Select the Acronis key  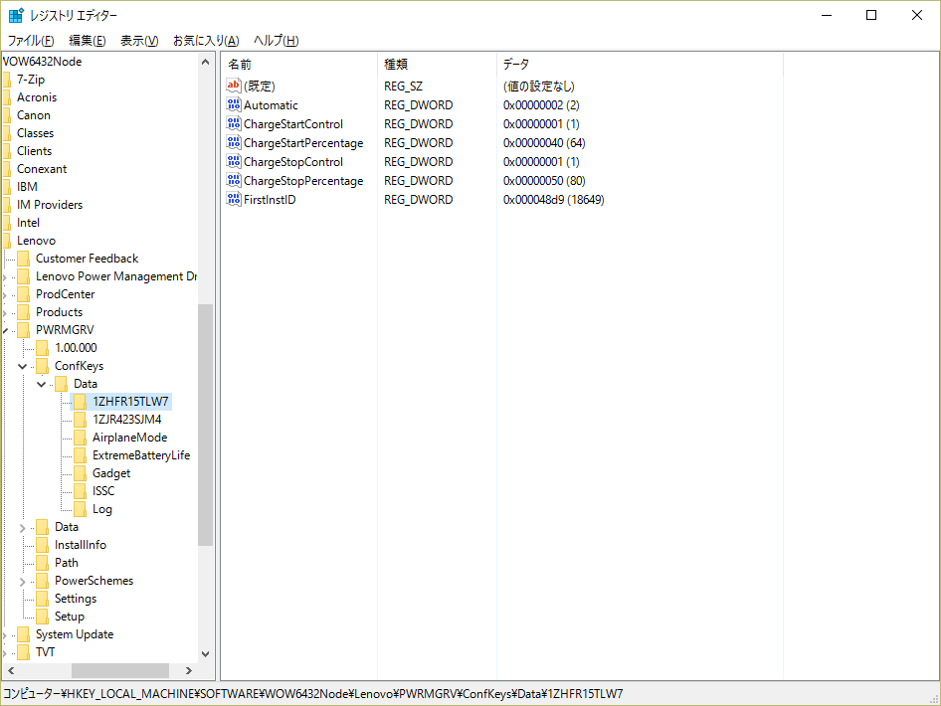pyautogui.click(x=37, y=97)
